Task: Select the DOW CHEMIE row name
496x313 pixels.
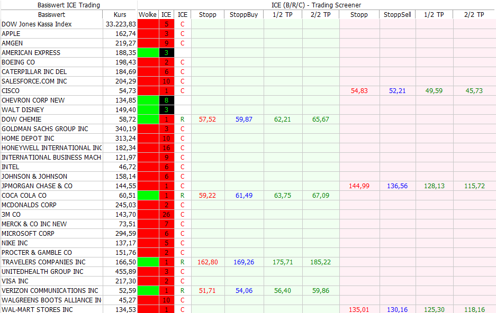Action: point(22,119)
